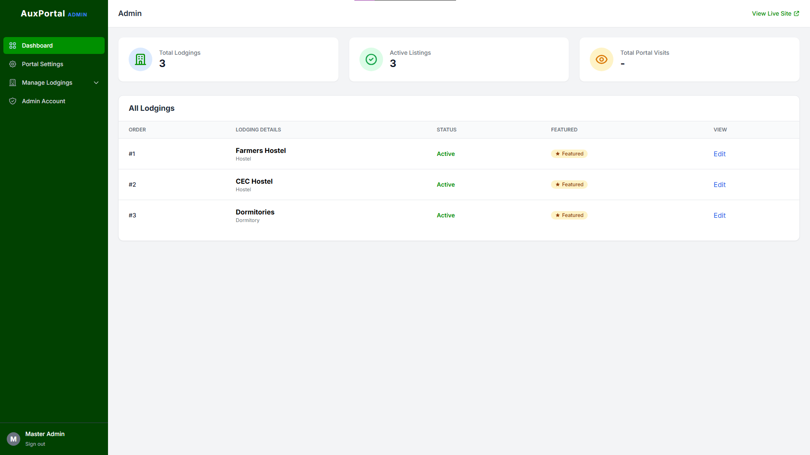Image resolution: width=810 pixels, height=455 pixels.
Task: Select the Dormitories lodging name
Action: (x=255, y=212)
